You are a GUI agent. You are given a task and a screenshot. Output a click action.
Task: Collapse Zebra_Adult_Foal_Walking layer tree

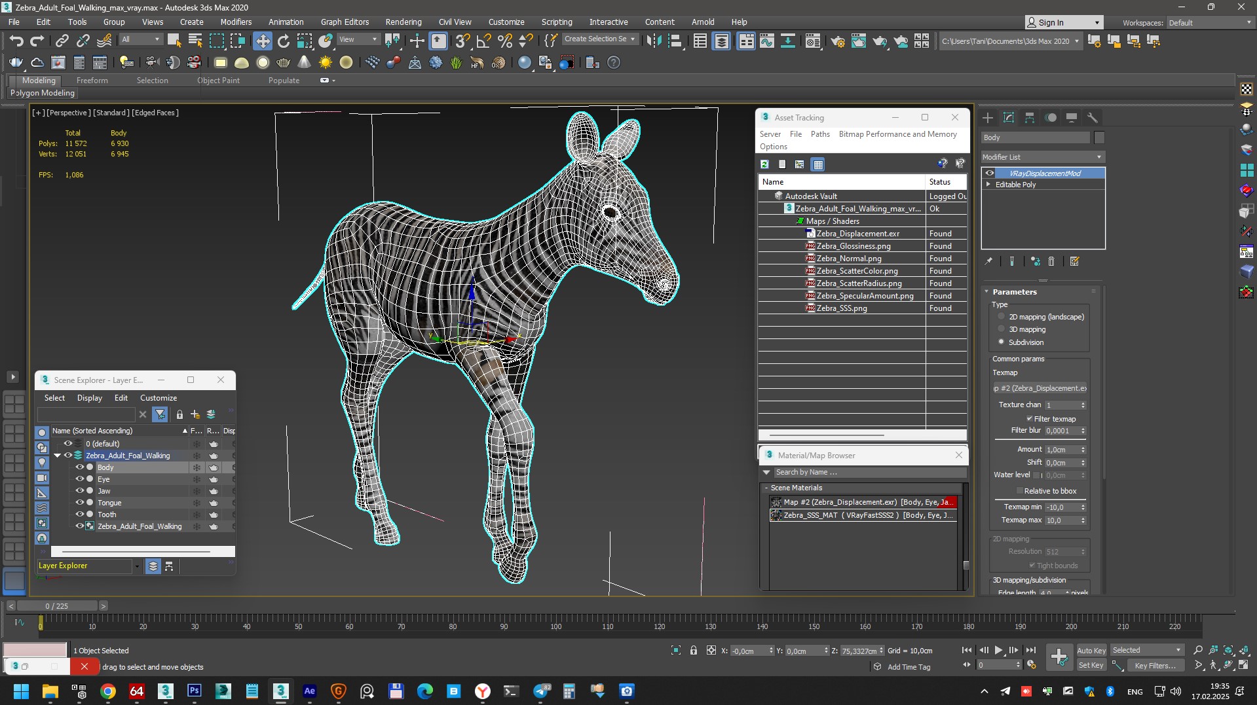coord(58,456)
